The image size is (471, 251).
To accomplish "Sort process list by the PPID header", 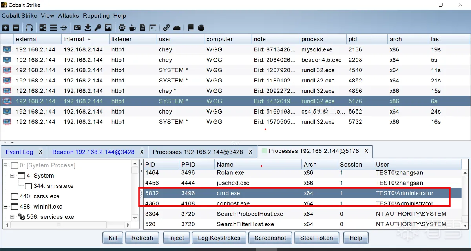I will 197,165.
